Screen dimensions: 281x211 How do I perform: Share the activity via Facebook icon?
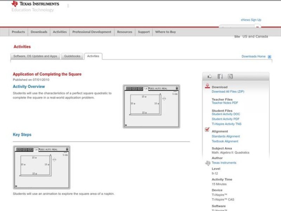click(220, 76)
